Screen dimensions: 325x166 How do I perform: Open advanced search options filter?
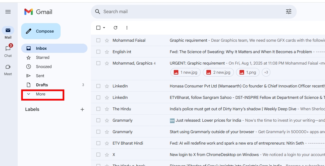pos(289,11)
